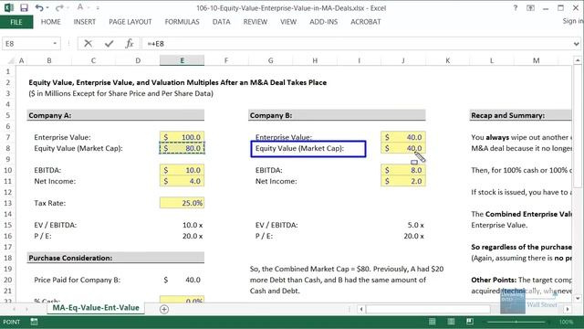Add a new sheet with plus icon
This screenshot has height=329, width=584.
pyautogui.click(x=164, y=309)
